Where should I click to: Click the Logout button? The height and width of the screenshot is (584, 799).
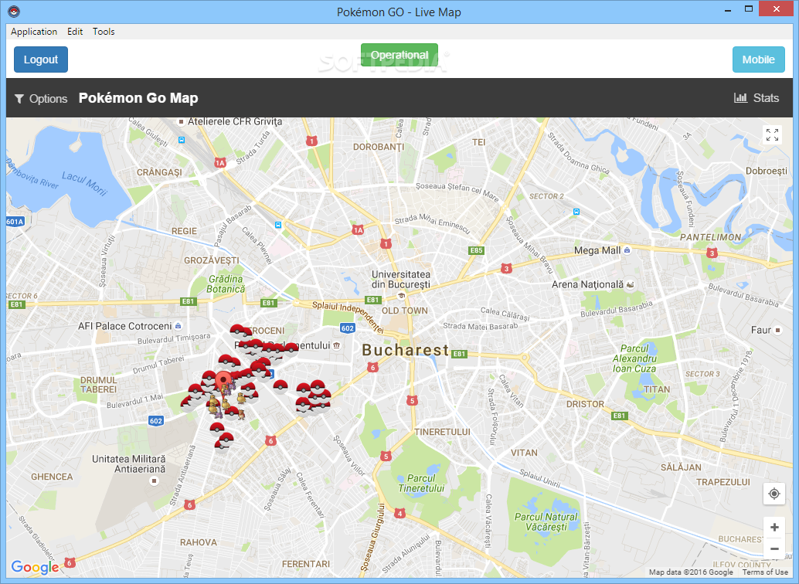(41, 59)
